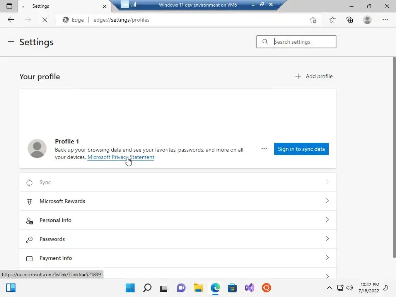Open volume control in system tray
The height and width of the screenshot is (297, 396).
(350, 288)
